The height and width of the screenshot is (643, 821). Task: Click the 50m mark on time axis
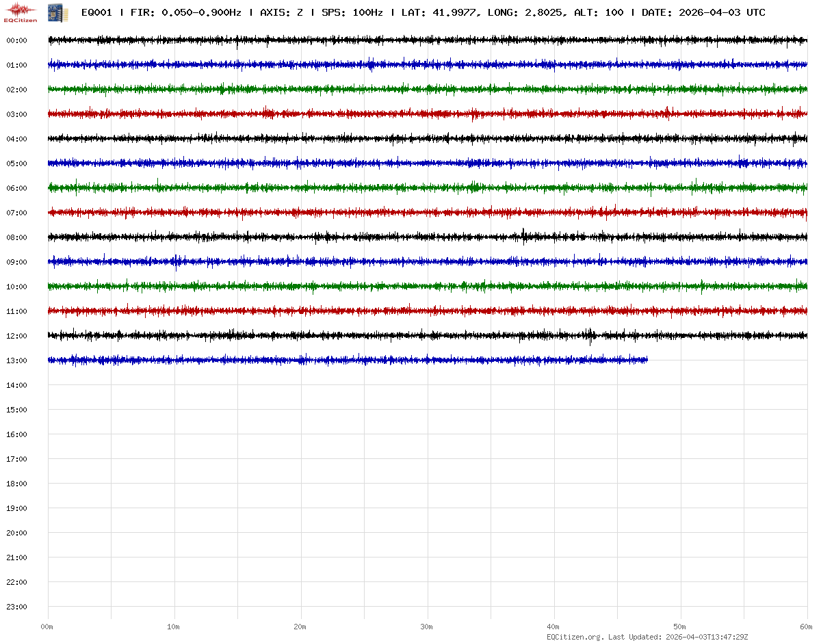tap(680, 627)
